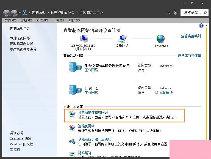Open 查看完整映射 link

(x=191, y=36)
